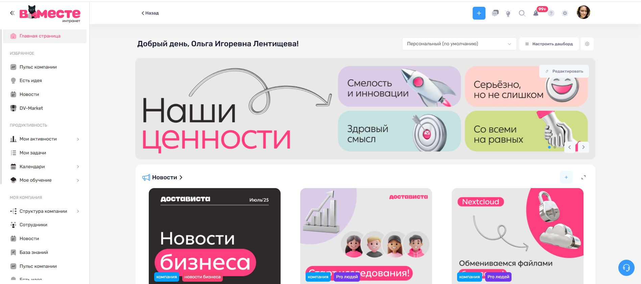Open notifications bell with 99+ badge

tap(536, 13)
